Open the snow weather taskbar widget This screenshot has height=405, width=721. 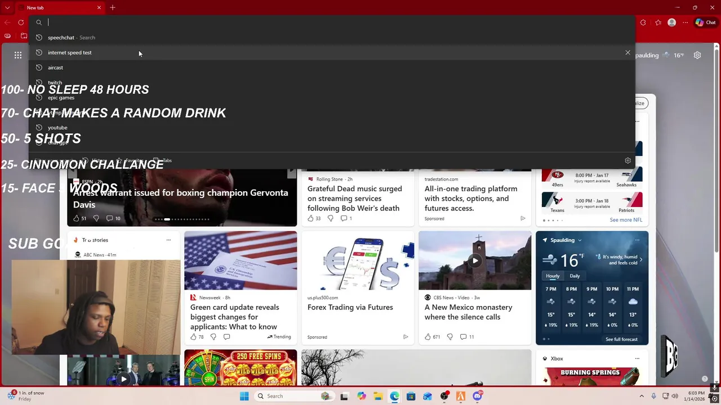[x=25, y=396]
